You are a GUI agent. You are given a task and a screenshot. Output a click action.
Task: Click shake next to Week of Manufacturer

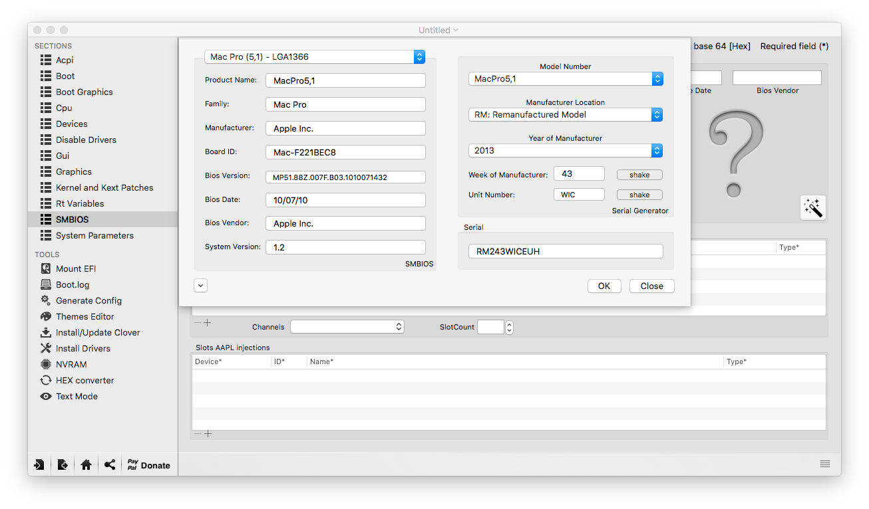(x=639, y=175)
